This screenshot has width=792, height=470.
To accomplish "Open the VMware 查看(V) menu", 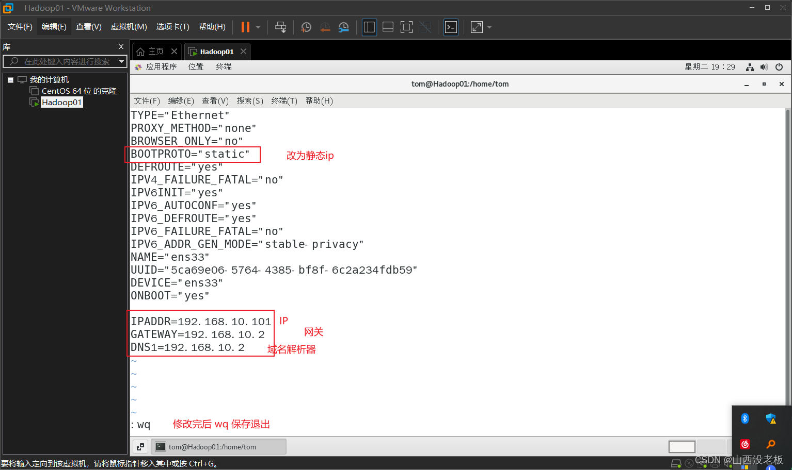I will (88, 27).
